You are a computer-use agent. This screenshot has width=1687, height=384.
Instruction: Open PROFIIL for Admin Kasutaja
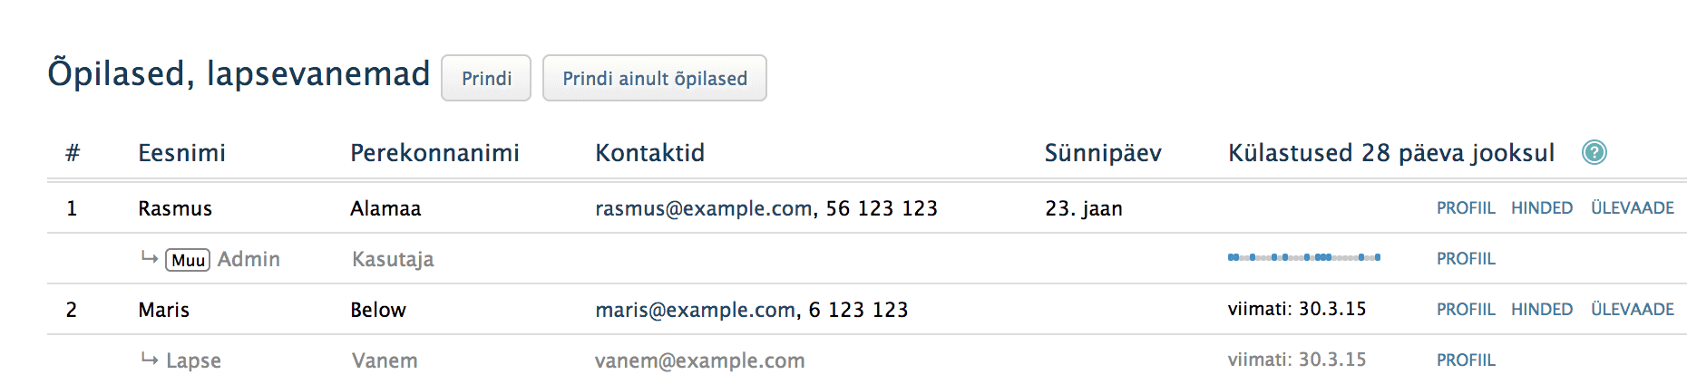1465,259
